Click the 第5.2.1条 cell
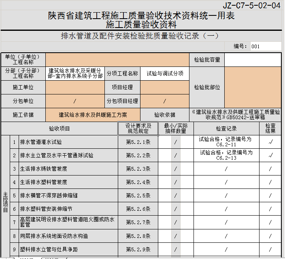 138,142
